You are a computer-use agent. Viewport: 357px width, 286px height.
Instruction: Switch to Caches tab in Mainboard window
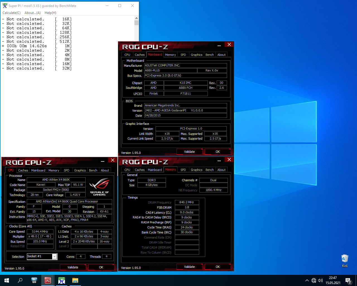pos(139,55)
